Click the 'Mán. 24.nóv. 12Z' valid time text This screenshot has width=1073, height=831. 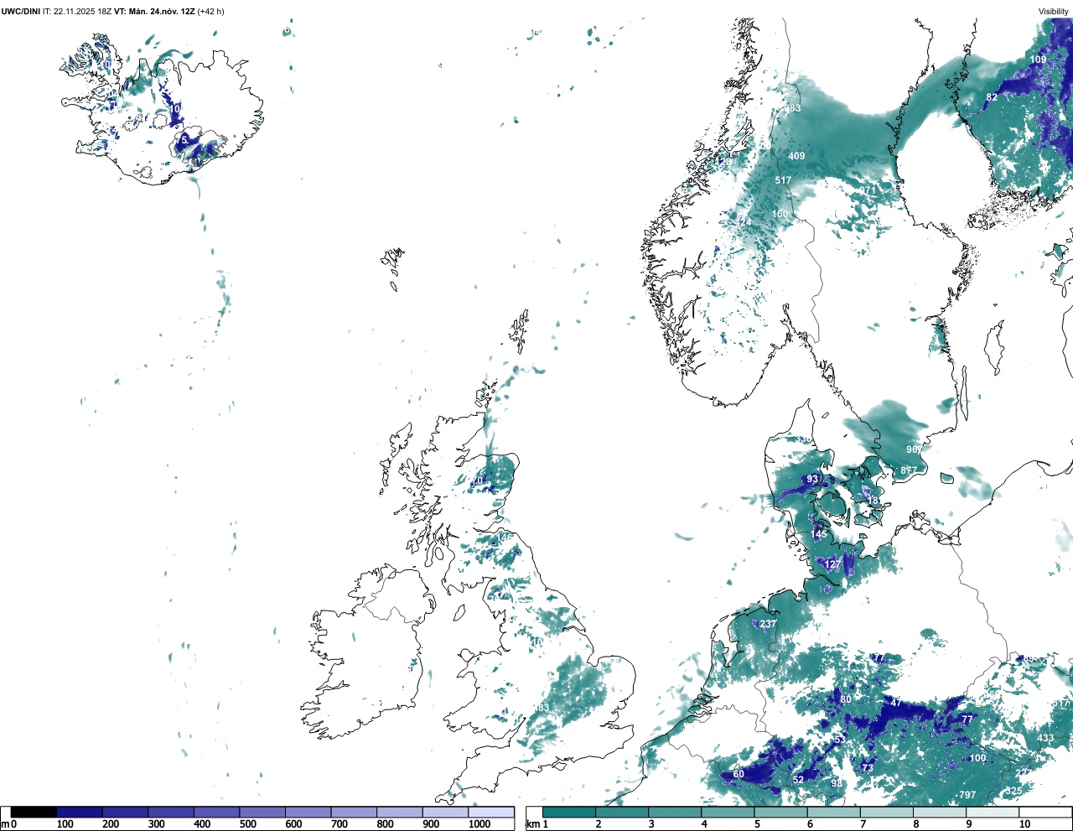[161, 11]
